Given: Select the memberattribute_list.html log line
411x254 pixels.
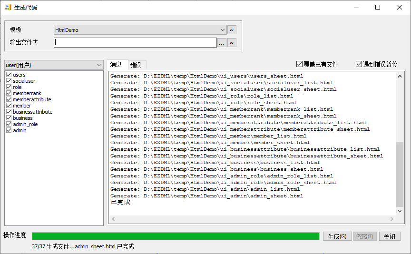Looking at the screenshot, I should pyautogui.click(x=238, y=122).
